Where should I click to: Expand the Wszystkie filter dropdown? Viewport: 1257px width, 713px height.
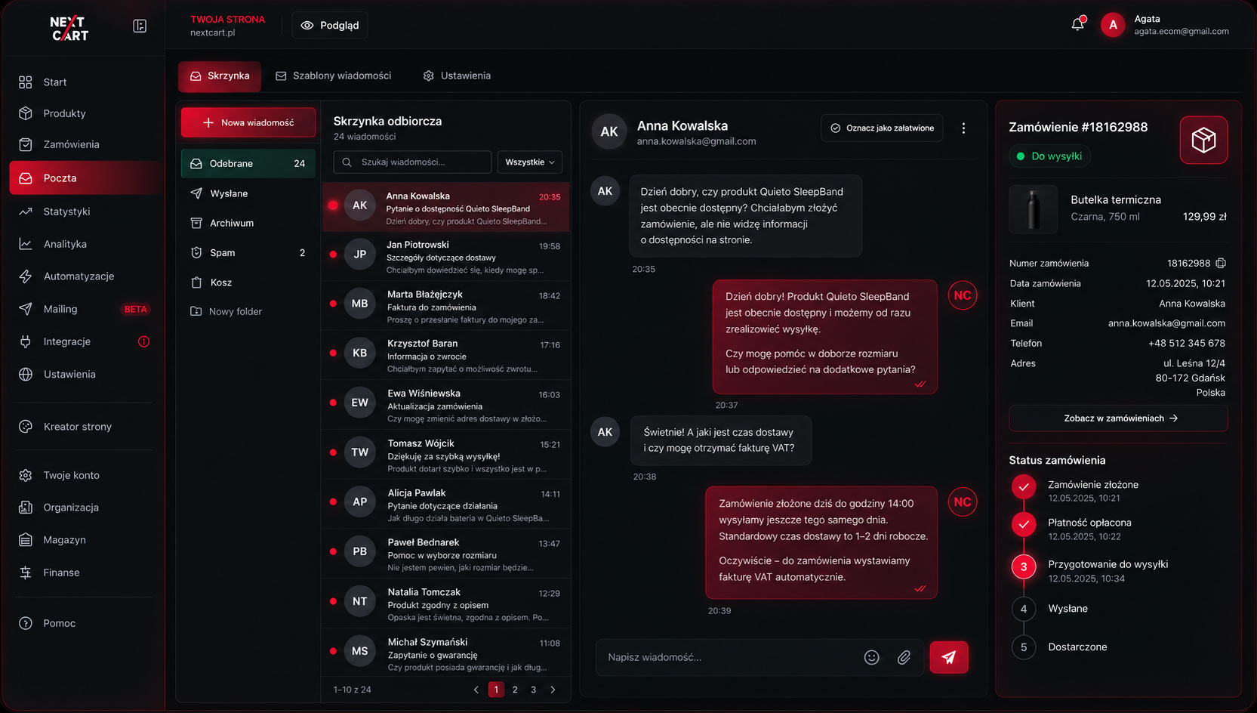pyautogui.click(x=529, y=162)
